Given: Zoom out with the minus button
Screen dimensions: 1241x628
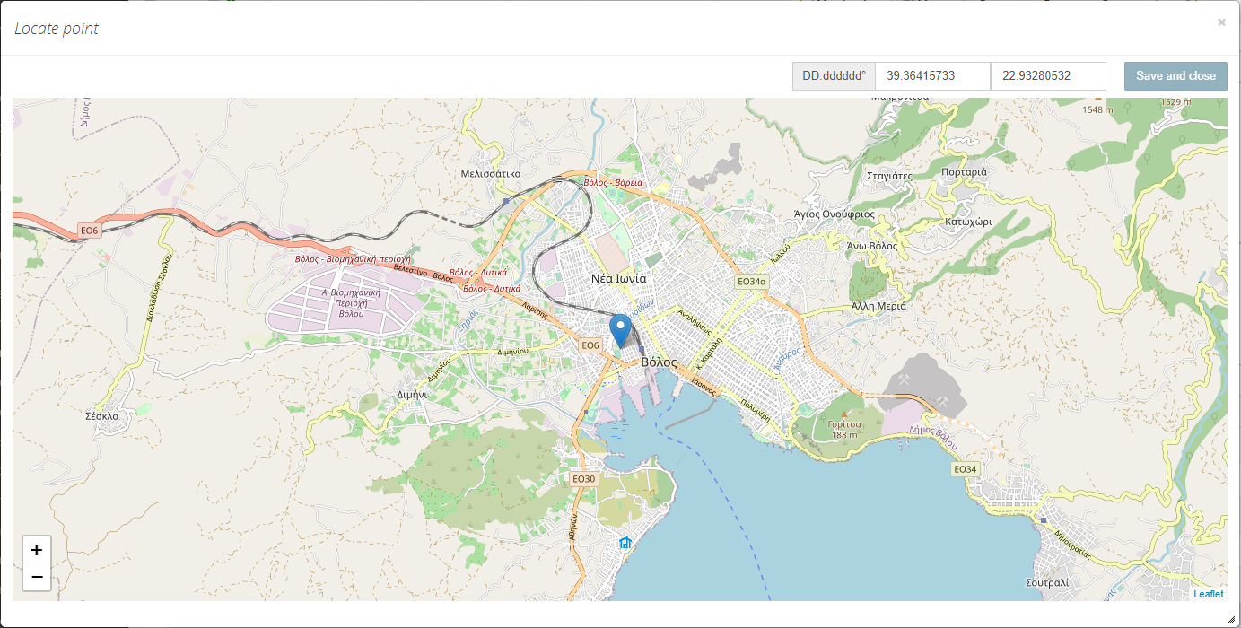Looking at the screenshot, I should (x=37, y=578).
